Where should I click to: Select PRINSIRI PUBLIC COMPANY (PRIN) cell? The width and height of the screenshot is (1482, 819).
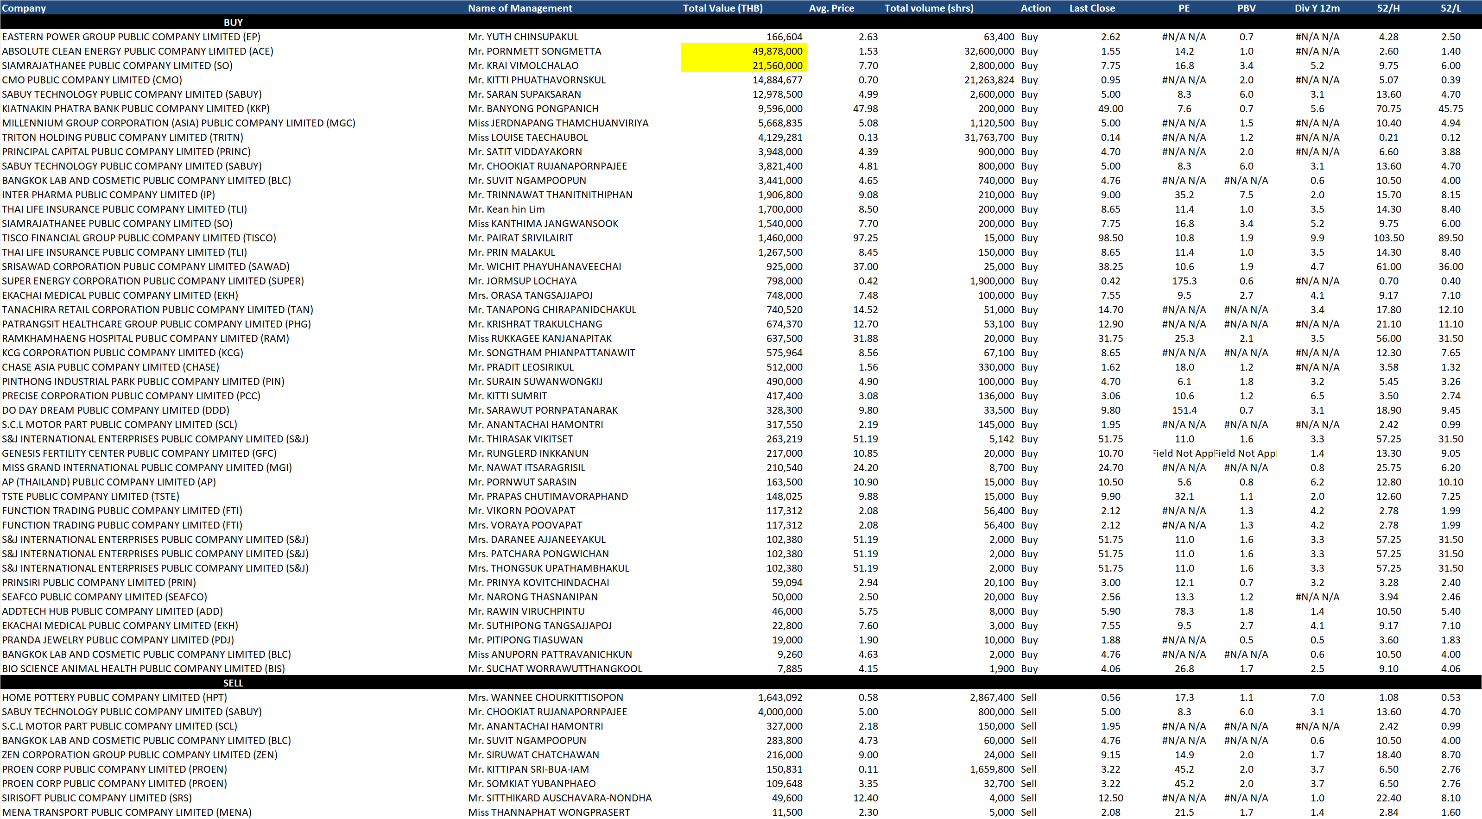(98, 583)
